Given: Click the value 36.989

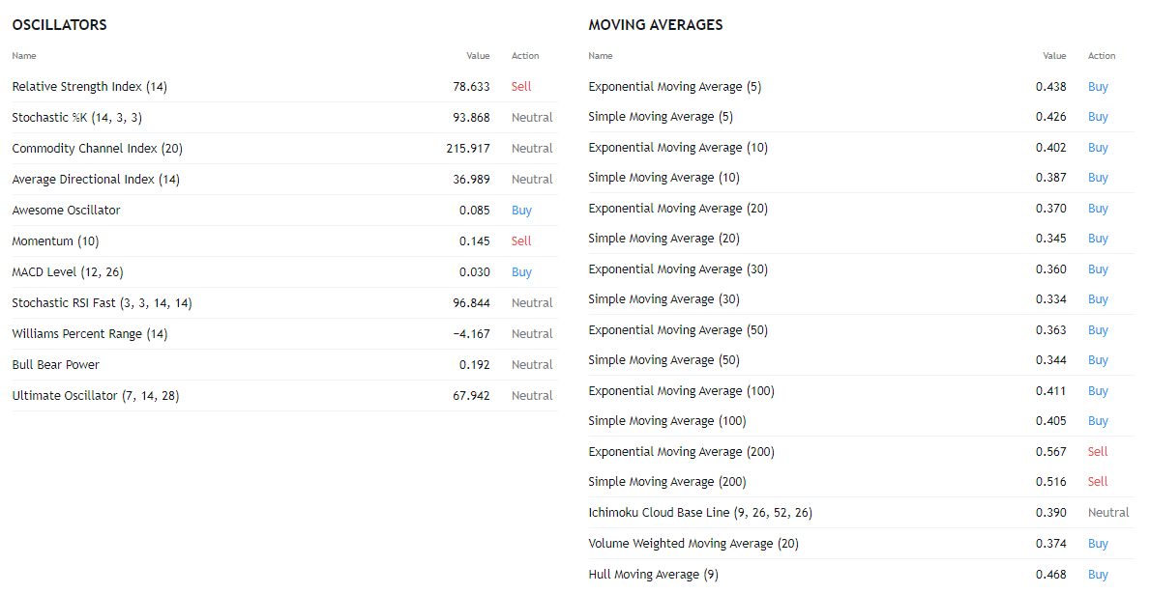Looking at the screenshot, I should coord(471,179).
